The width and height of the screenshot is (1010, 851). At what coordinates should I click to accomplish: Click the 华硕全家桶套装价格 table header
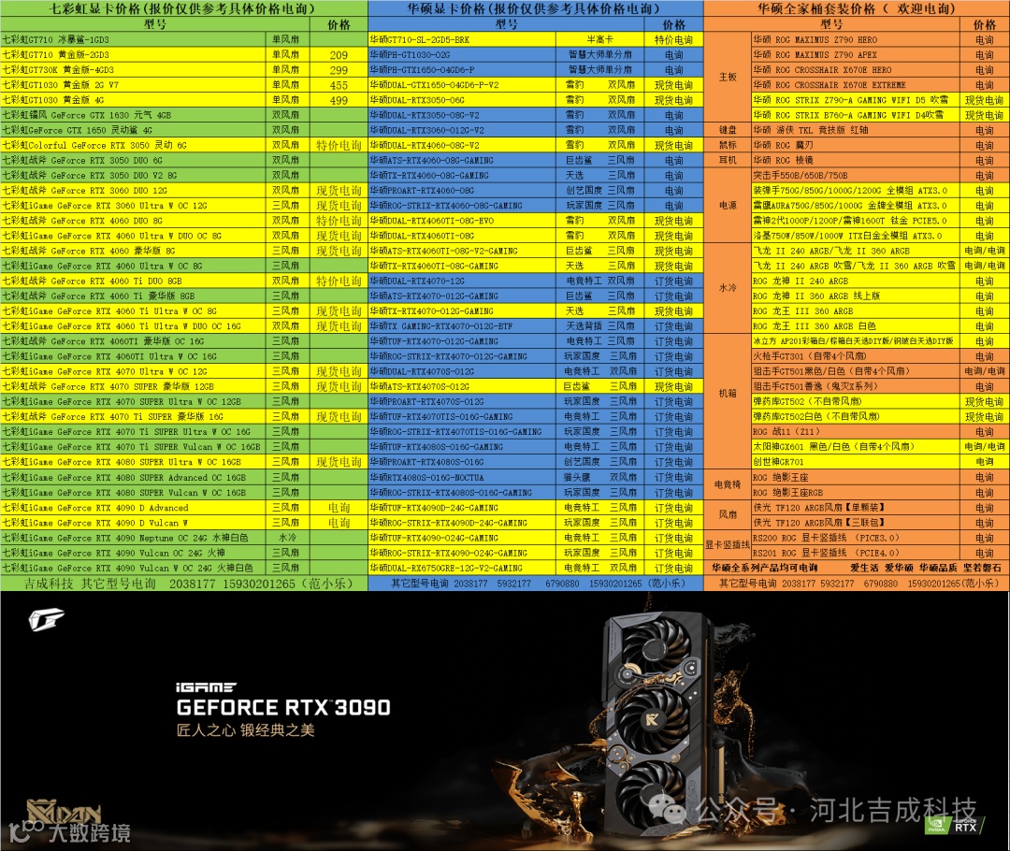coord(857,8)
